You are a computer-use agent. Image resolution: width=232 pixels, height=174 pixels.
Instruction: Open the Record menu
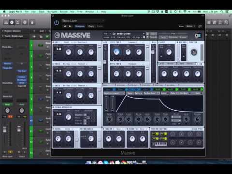[x=64, y=12]
